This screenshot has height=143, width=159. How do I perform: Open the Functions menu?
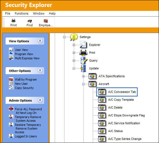(x=22, y=13)
